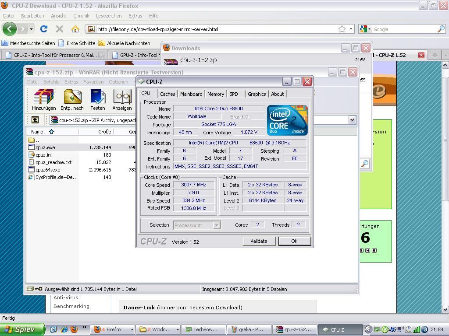Click cpu-z-152 taskbar button
Image resolution: width=449 pixels, height=336 pixels.
point(295,329)
